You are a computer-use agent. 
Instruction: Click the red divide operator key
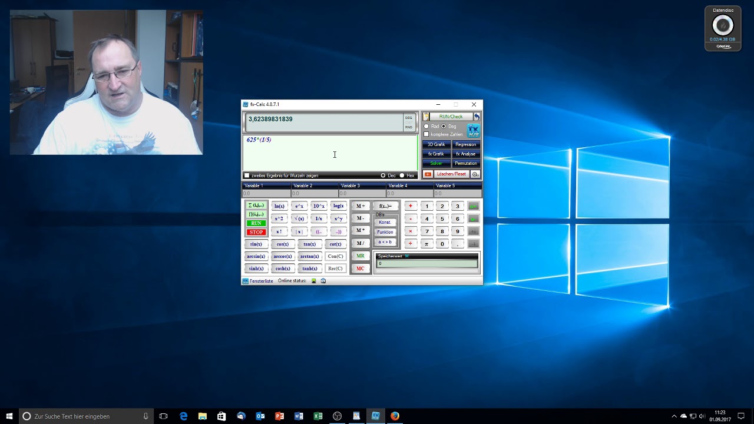tap(411, 244)
